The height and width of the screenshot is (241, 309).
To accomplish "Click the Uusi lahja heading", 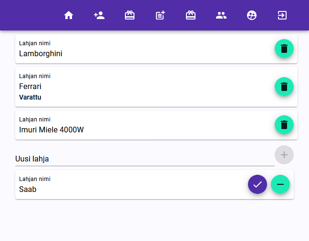I will [x=32, y=159].
